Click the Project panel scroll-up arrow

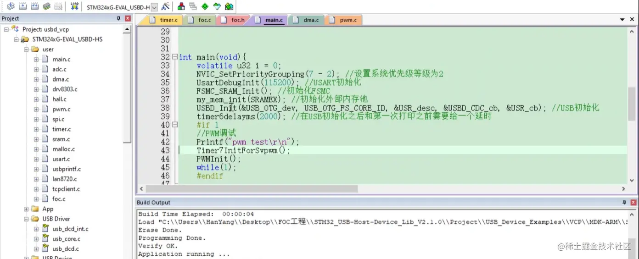pyautogui.click(x=128, y=29)
